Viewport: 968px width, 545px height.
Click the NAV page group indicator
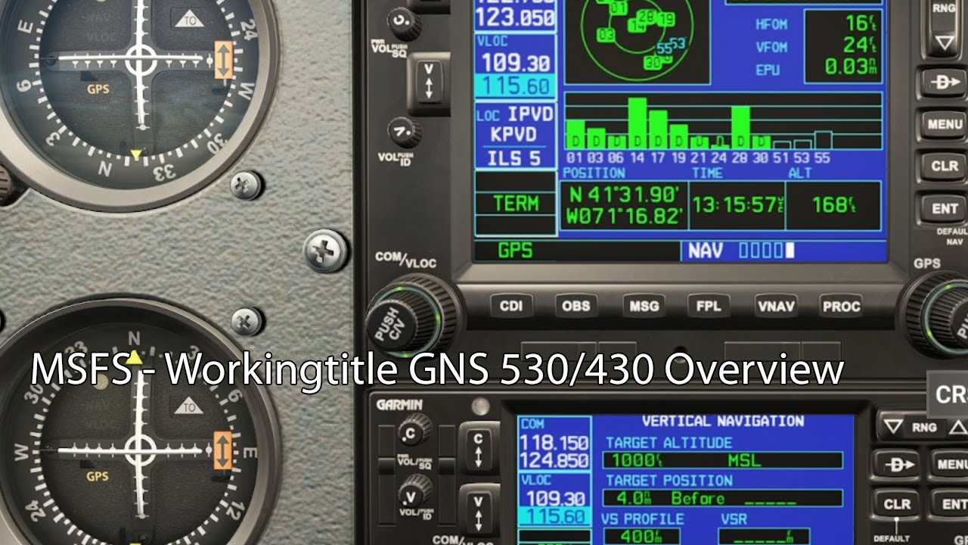(704, 251)
